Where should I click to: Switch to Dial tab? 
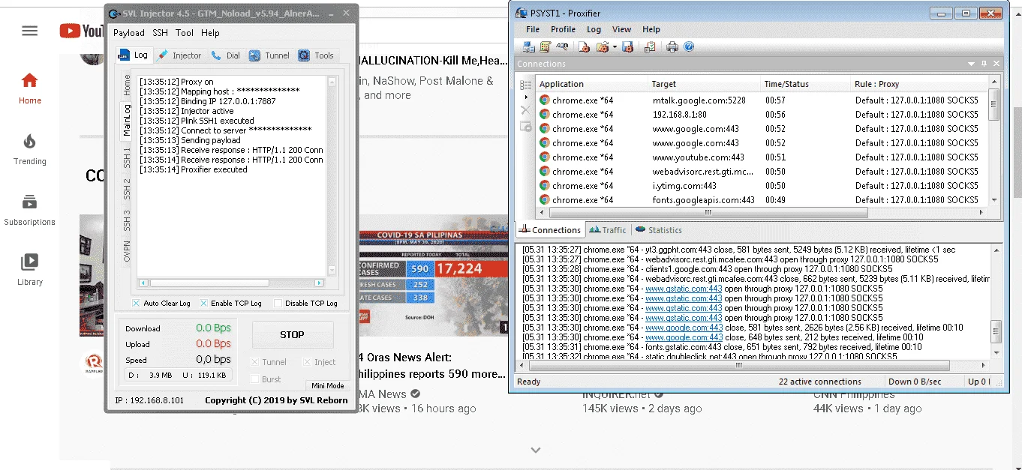coord(226,55)
